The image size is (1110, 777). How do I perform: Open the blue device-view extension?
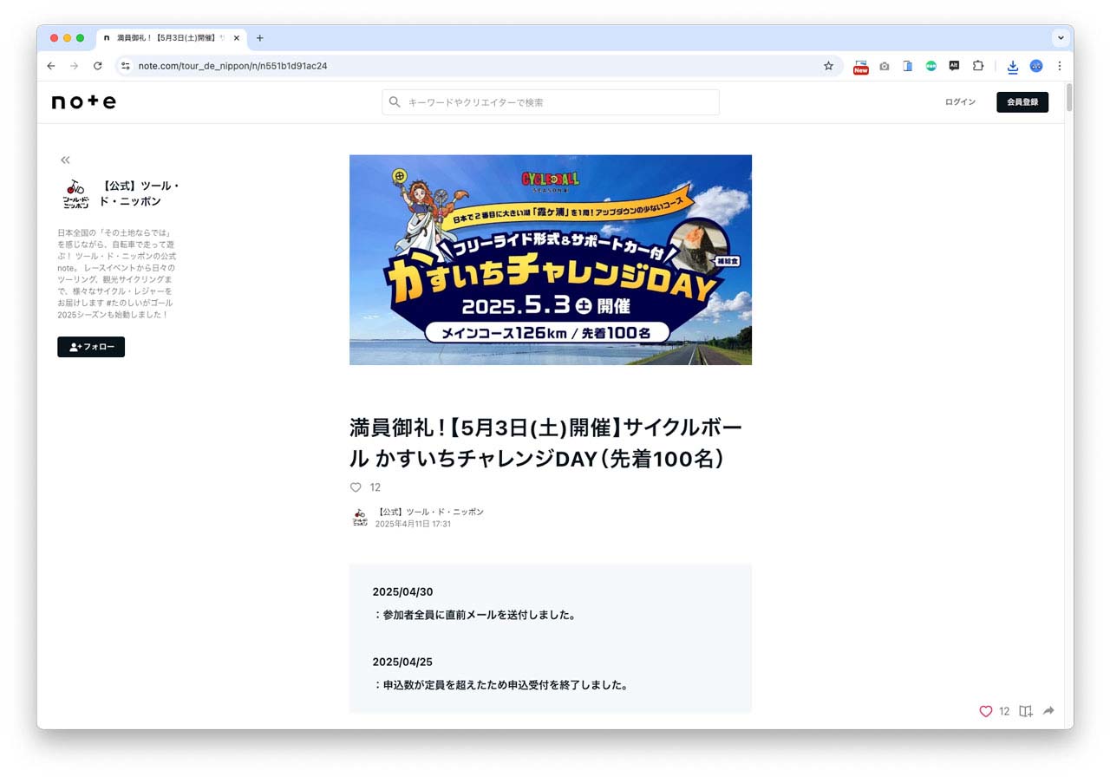[907, 66]
